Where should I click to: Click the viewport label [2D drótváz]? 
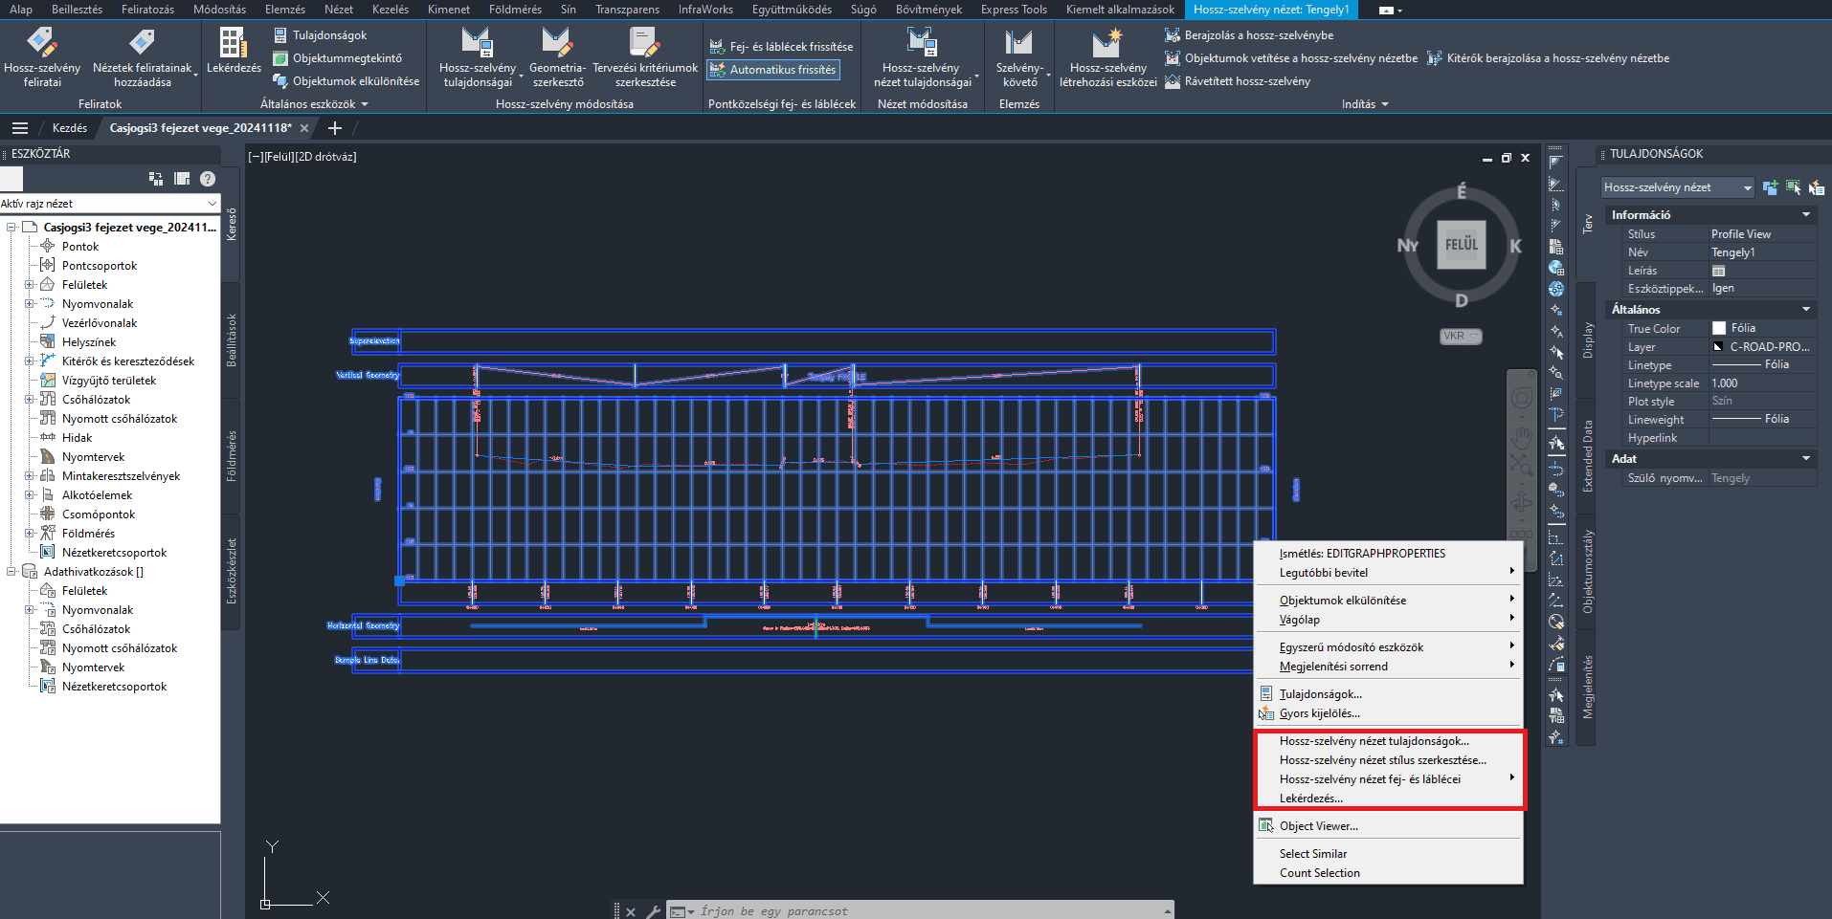point(325,157)
